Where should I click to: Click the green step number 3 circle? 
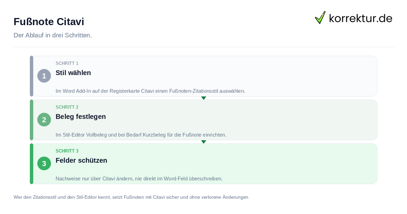tap(44, 163)
